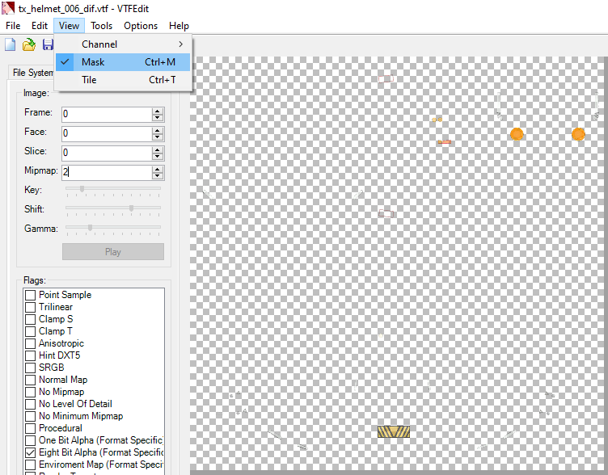
Task: Open the Options menu
Action: (141, 26)
